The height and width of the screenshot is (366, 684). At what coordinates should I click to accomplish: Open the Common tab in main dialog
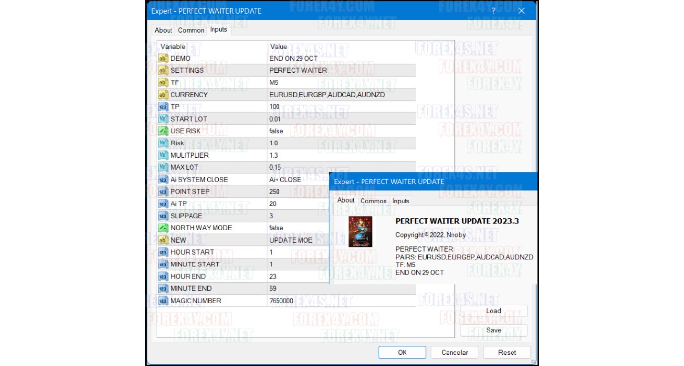point(191,30)
